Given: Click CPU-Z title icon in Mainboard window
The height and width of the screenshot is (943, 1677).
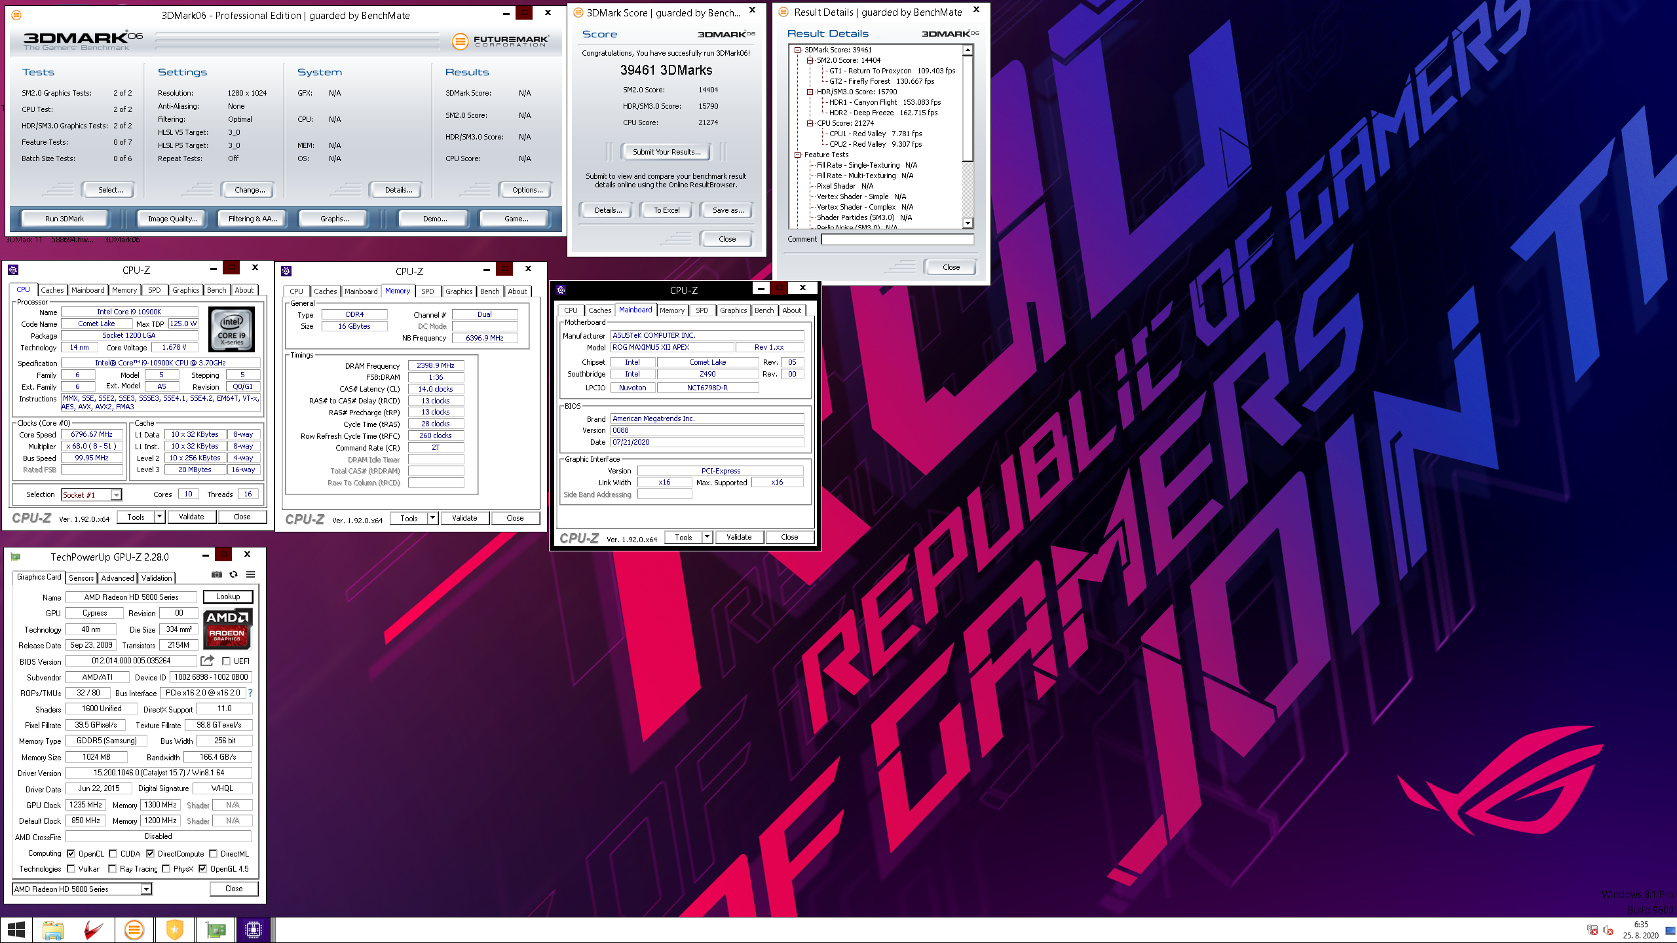Looking at the screenshot, I should (x=561, y=290).
